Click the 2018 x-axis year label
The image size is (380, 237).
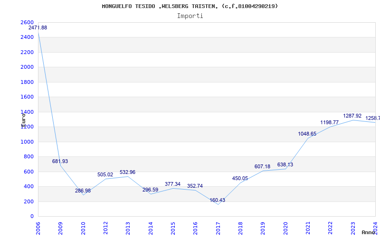point(240,228)
